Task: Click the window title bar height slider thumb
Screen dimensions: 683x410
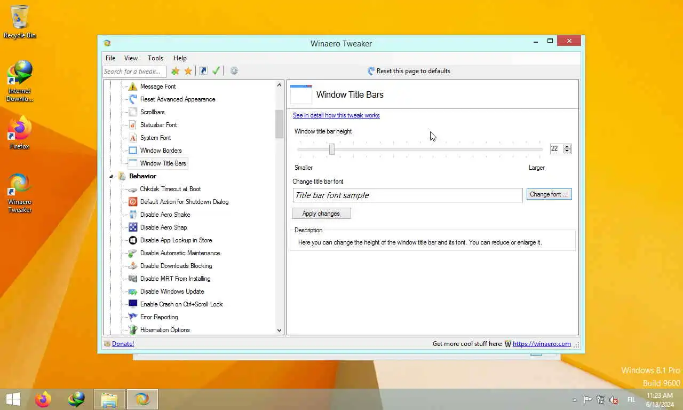Action: coord(332,149)
